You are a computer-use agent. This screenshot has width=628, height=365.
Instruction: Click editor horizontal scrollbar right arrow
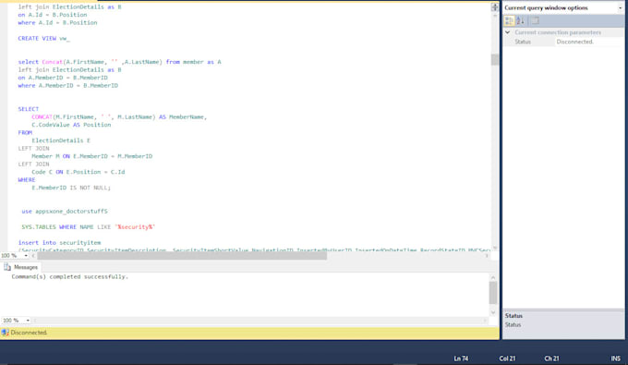[487, 256]
